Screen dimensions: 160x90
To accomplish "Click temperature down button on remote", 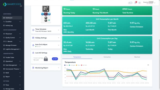I will point(46,20).
